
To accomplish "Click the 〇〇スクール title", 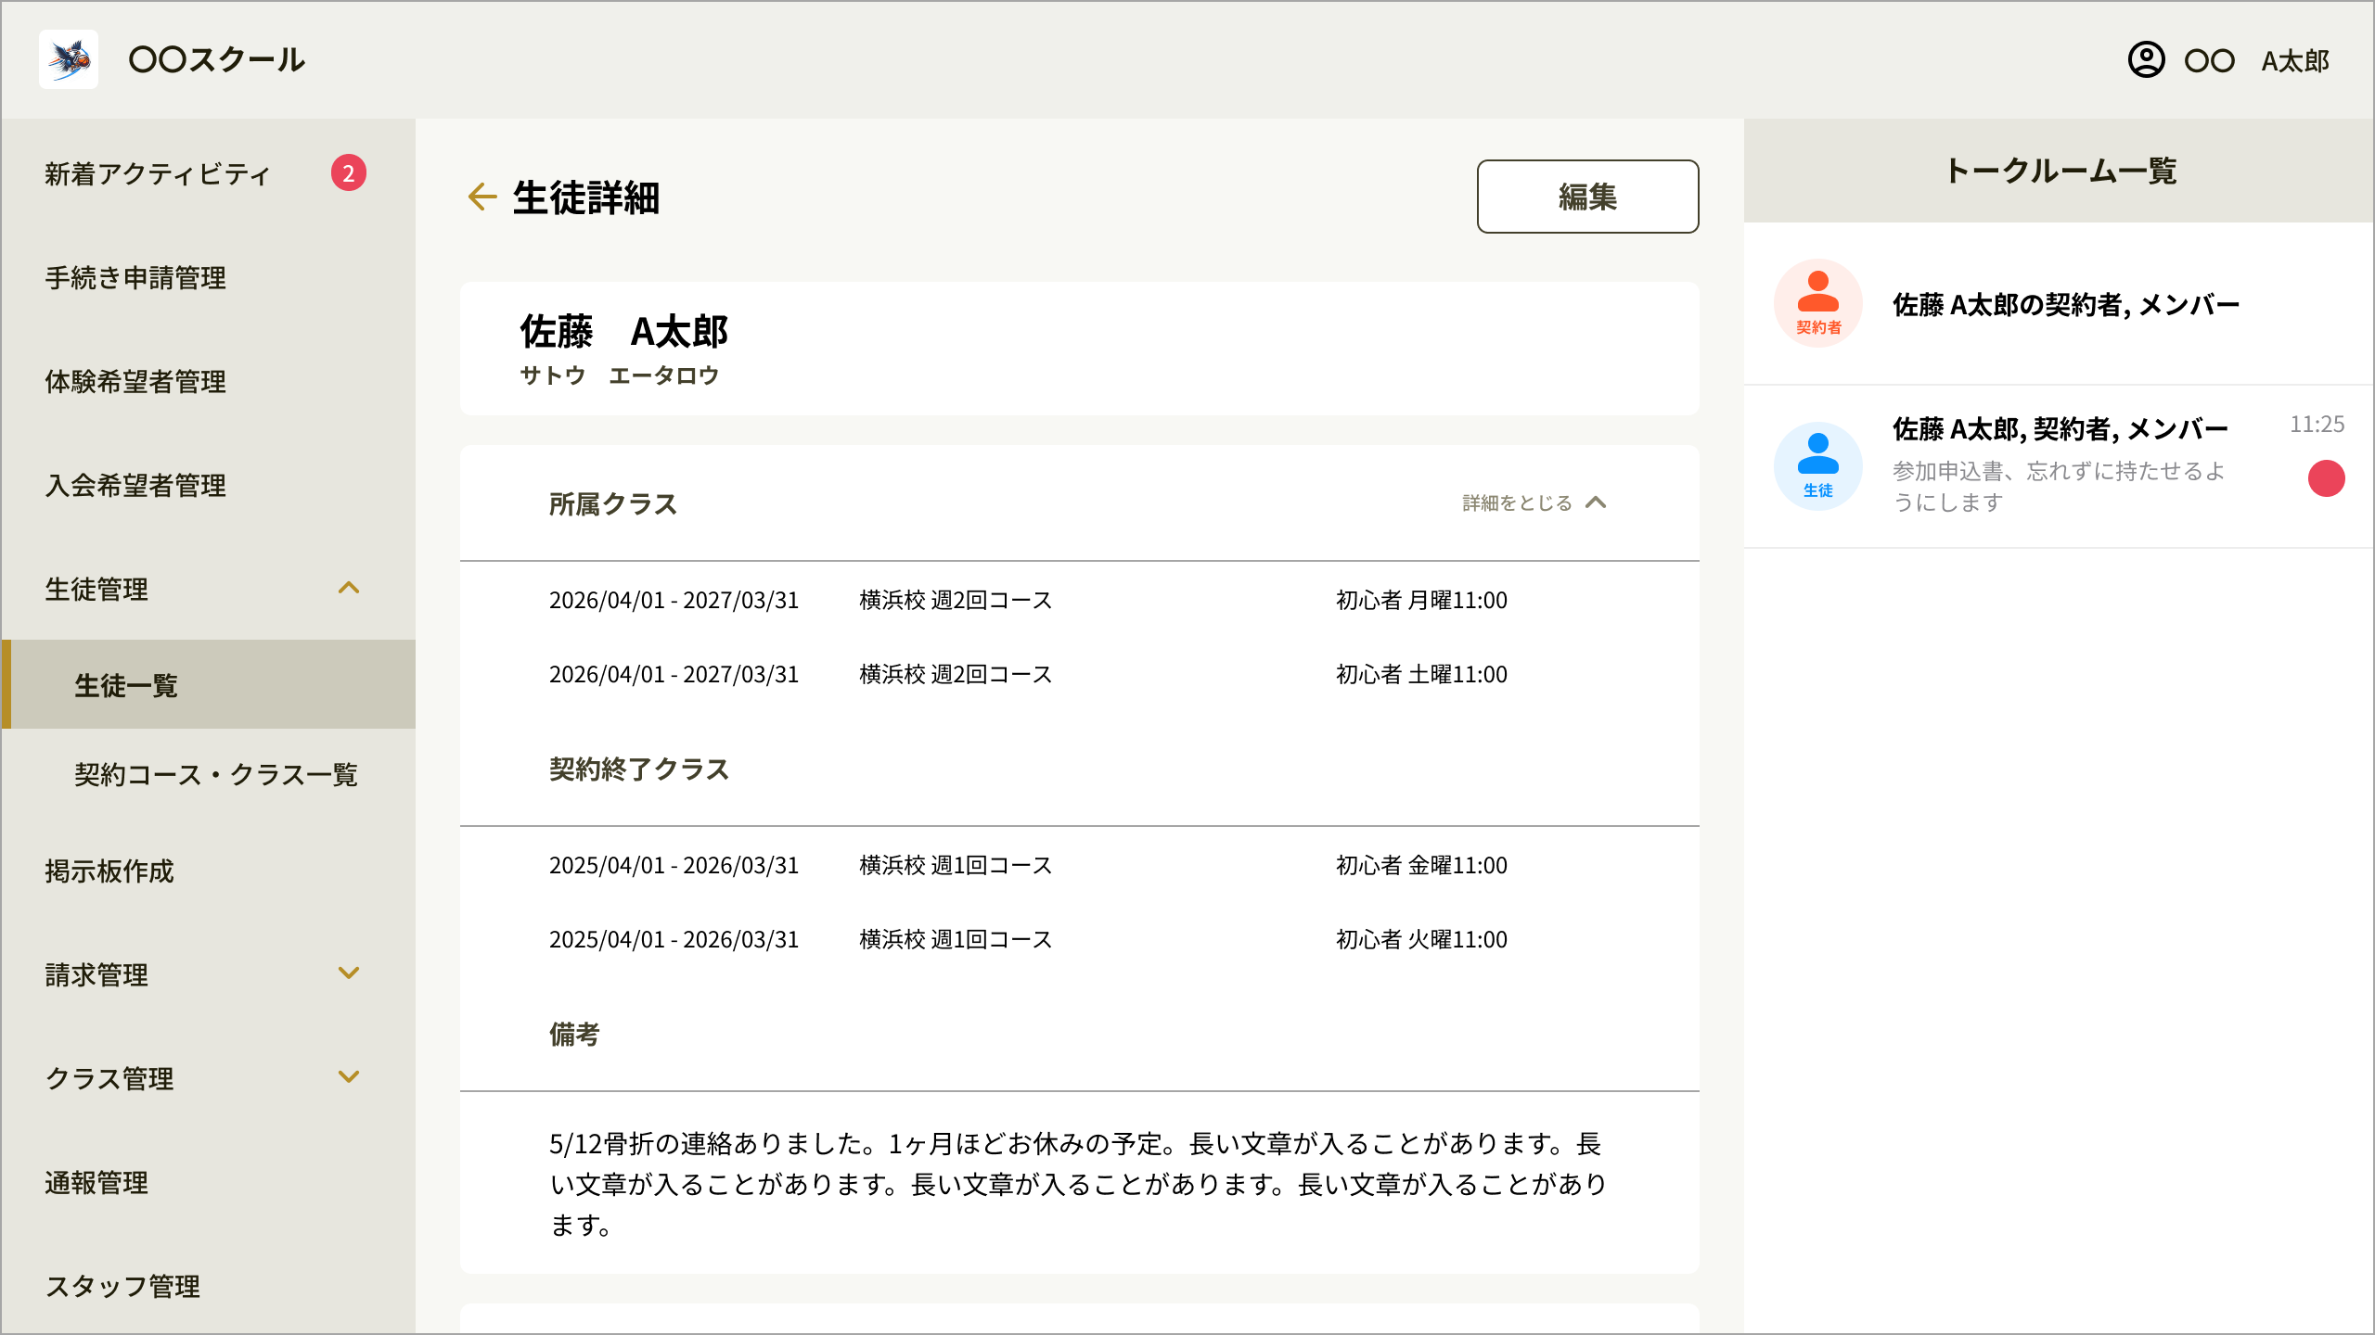I will point(217,59).
